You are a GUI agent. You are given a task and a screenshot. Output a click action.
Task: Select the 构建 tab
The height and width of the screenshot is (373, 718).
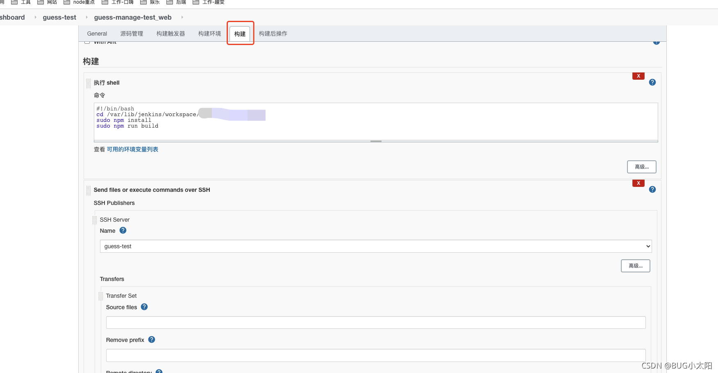(x=240, y=34)
